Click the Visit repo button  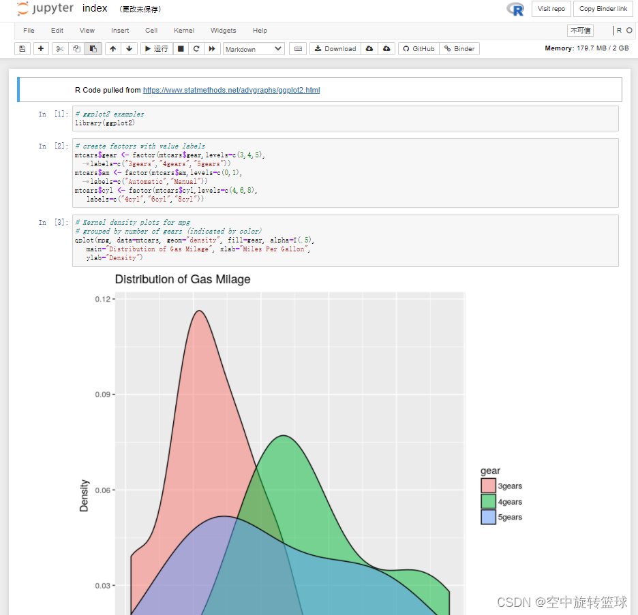pos(551,9)
